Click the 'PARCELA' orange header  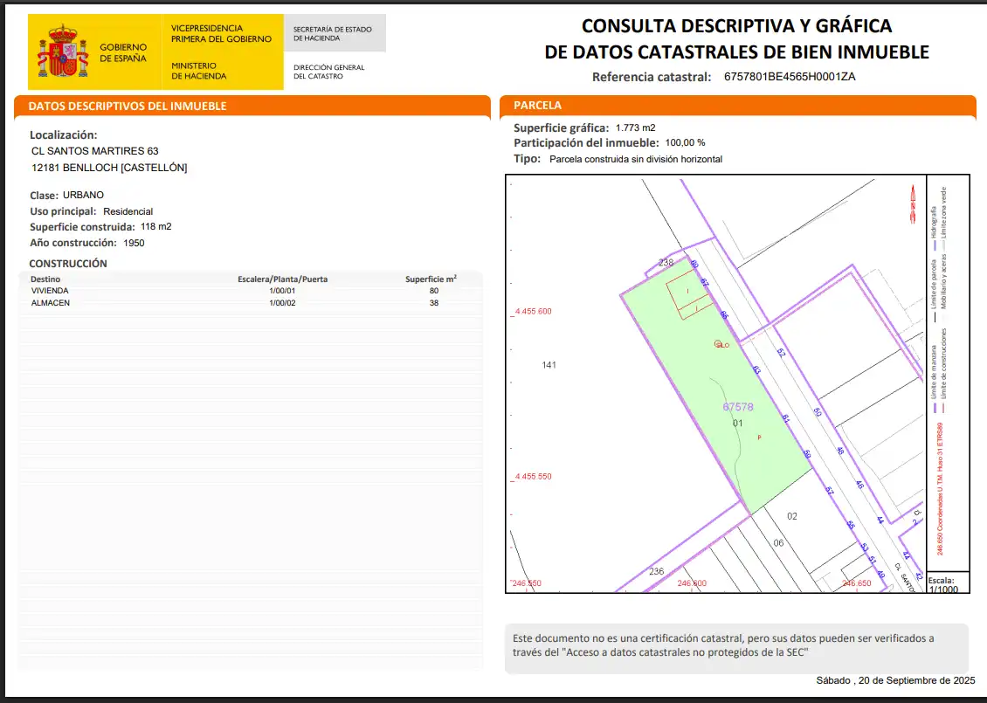pyautogui.click(x=738, y=106)
